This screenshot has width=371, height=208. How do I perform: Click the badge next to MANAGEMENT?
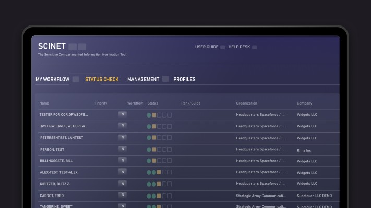165,79
